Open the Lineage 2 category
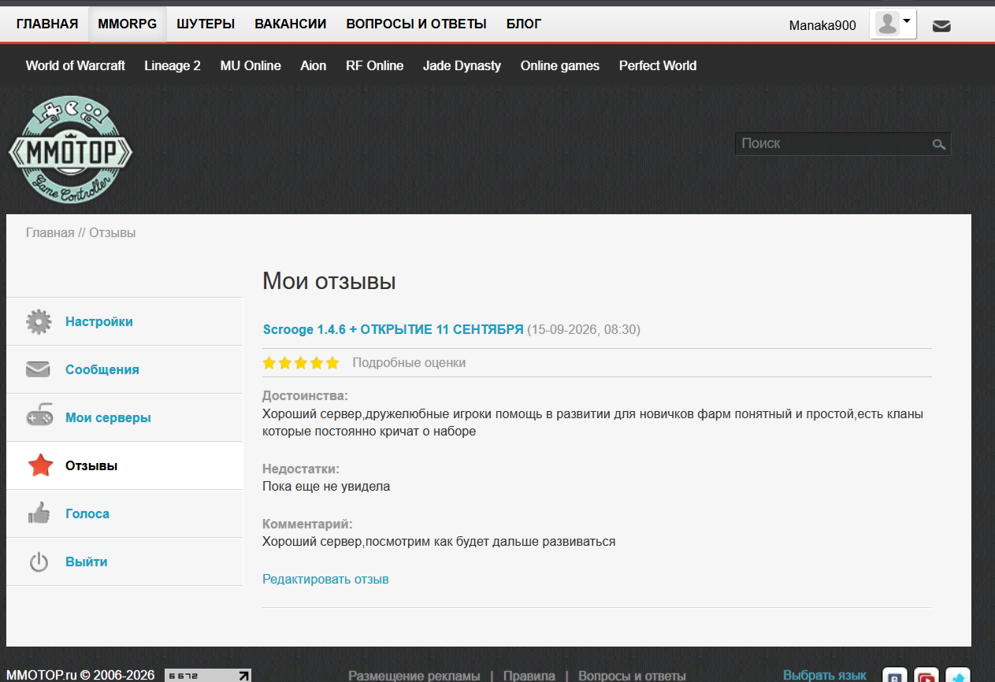 point(173,65)
